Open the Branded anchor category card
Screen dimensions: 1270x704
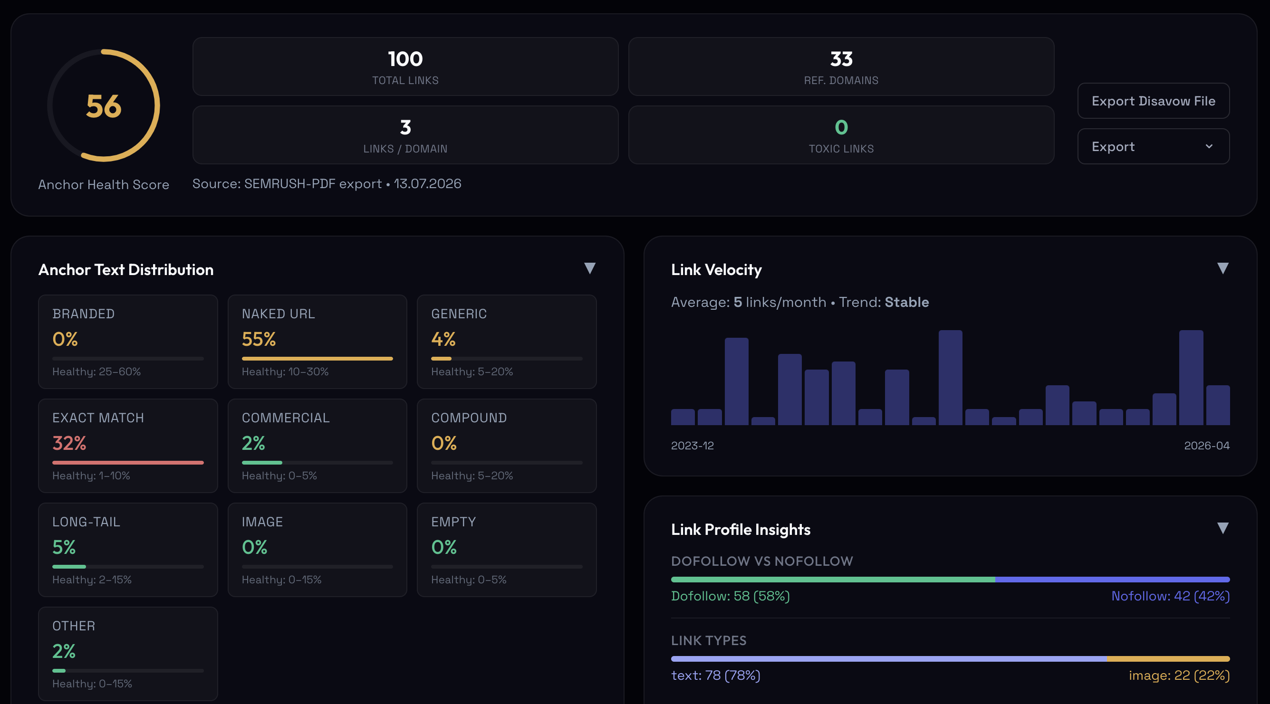coord(128,342)
